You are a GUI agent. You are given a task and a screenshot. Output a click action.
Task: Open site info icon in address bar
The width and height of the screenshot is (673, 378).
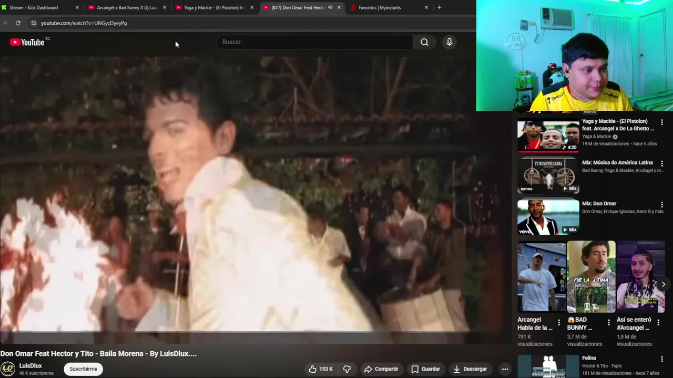(34, 23)
